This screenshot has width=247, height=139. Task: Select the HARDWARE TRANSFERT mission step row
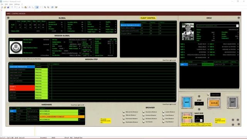(x=93, y=69)
